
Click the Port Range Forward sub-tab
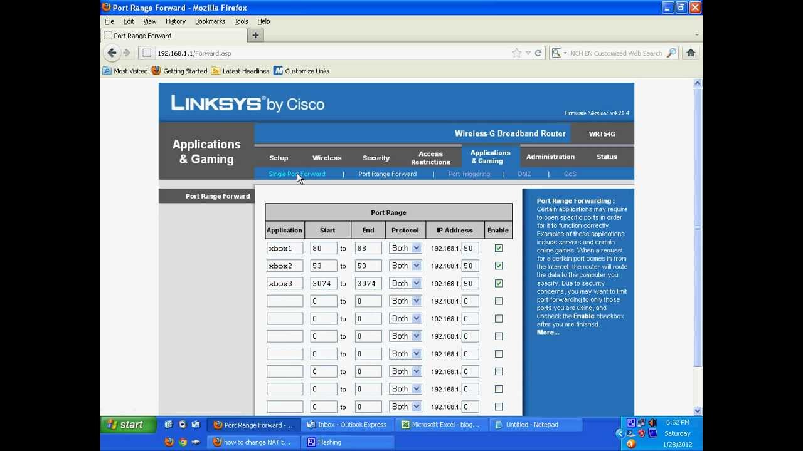[x=387, y=174]
